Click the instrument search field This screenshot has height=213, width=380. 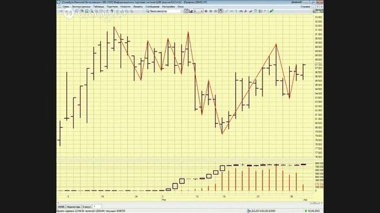(165, 11)
